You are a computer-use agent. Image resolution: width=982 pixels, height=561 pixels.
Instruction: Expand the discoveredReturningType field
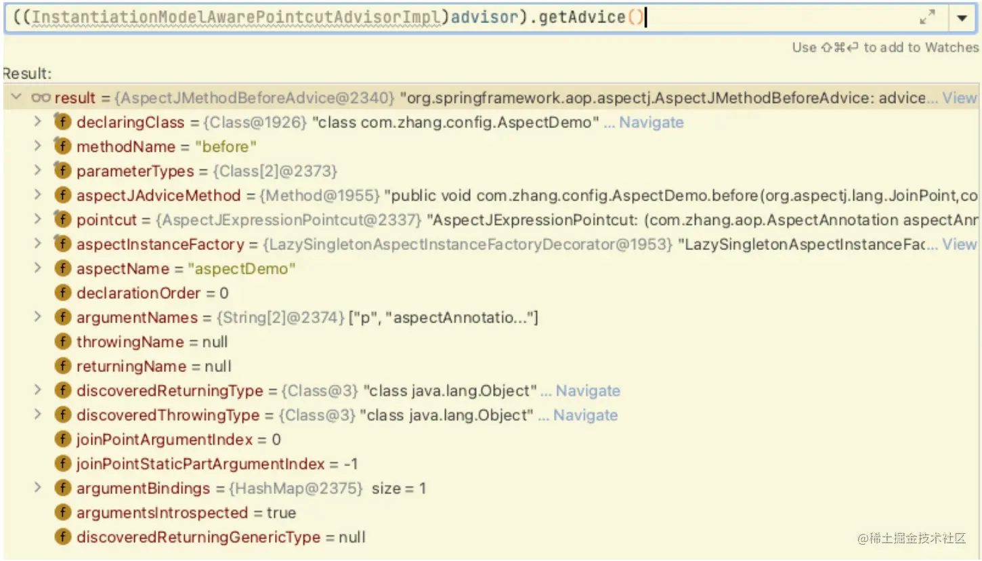[x=38, y=390]
